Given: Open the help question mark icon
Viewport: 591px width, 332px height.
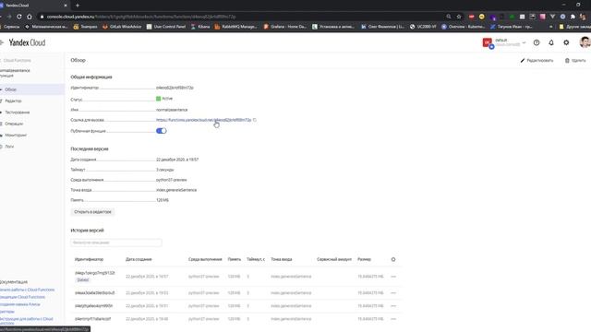Looking at the screenshot, I should click(x=537, y=42).
